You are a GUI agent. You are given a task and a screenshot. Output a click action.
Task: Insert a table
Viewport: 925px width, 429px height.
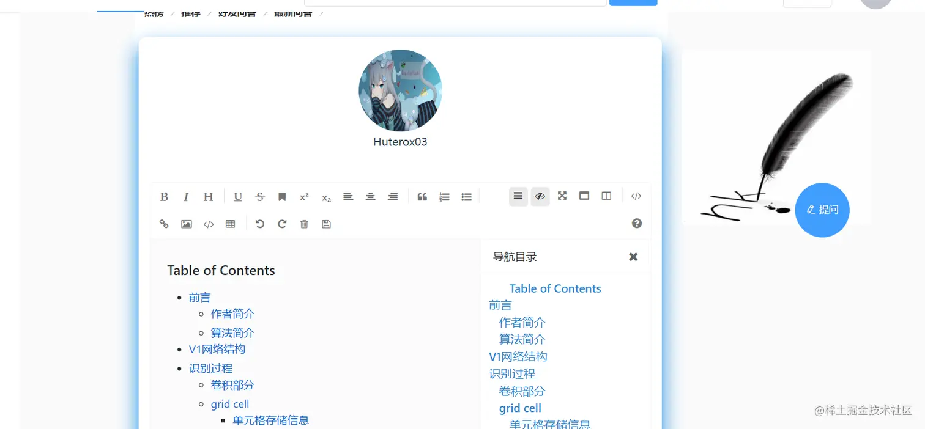(231, 224)
